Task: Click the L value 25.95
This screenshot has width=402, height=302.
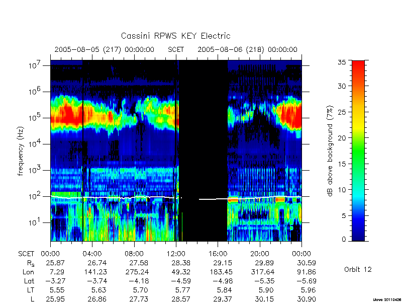Action: (x=55, y=299)
